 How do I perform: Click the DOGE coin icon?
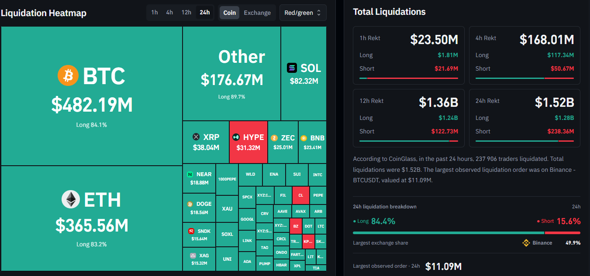point(190,204)
